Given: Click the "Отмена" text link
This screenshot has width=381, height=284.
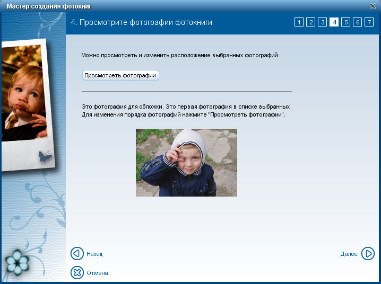Looking at the screenshot, I should tap(97, 273).
